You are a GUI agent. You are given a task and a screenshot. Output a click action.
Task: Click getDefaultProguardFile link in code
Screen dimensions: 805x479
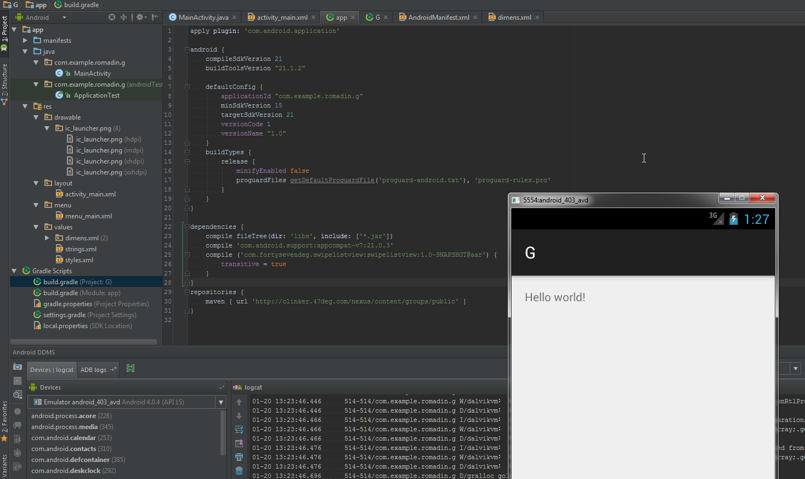(332, 180)
